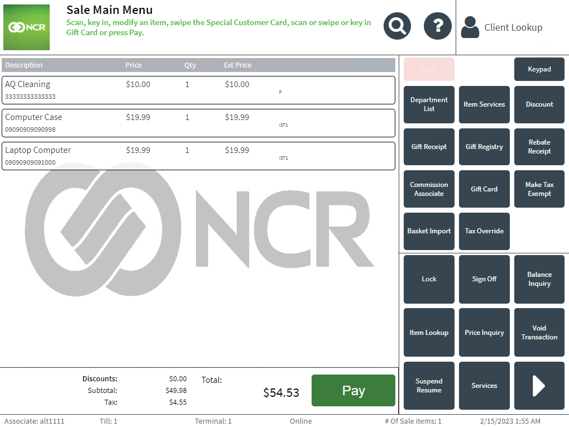Open Gift Registry
The height and width of the screenshot is (427, 569).
[484, 147]
